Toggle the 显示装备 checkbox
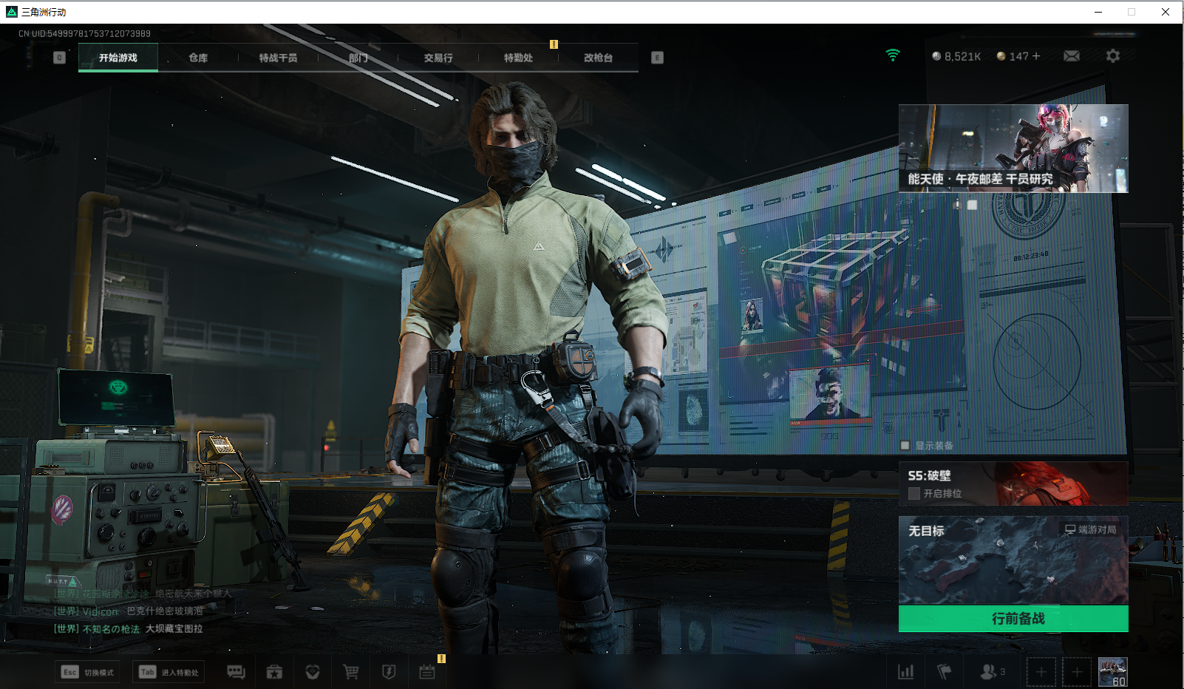This screenshot has width=1184, height=689. 905,445
